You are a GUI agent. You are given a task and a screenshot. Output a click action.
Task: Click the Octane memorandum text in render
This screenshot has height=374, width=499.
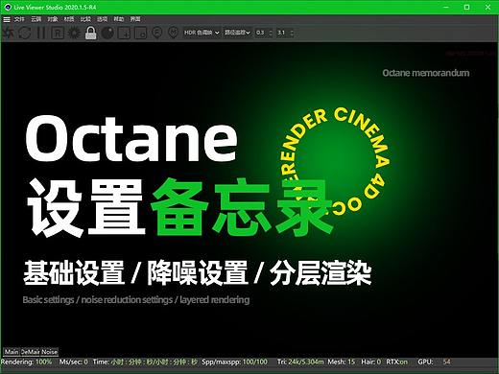point(426,73)
